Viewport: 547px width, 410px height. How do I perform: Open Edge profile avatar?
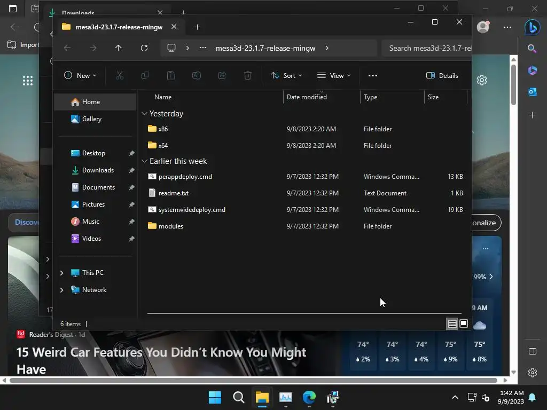(x=483, y=27)
